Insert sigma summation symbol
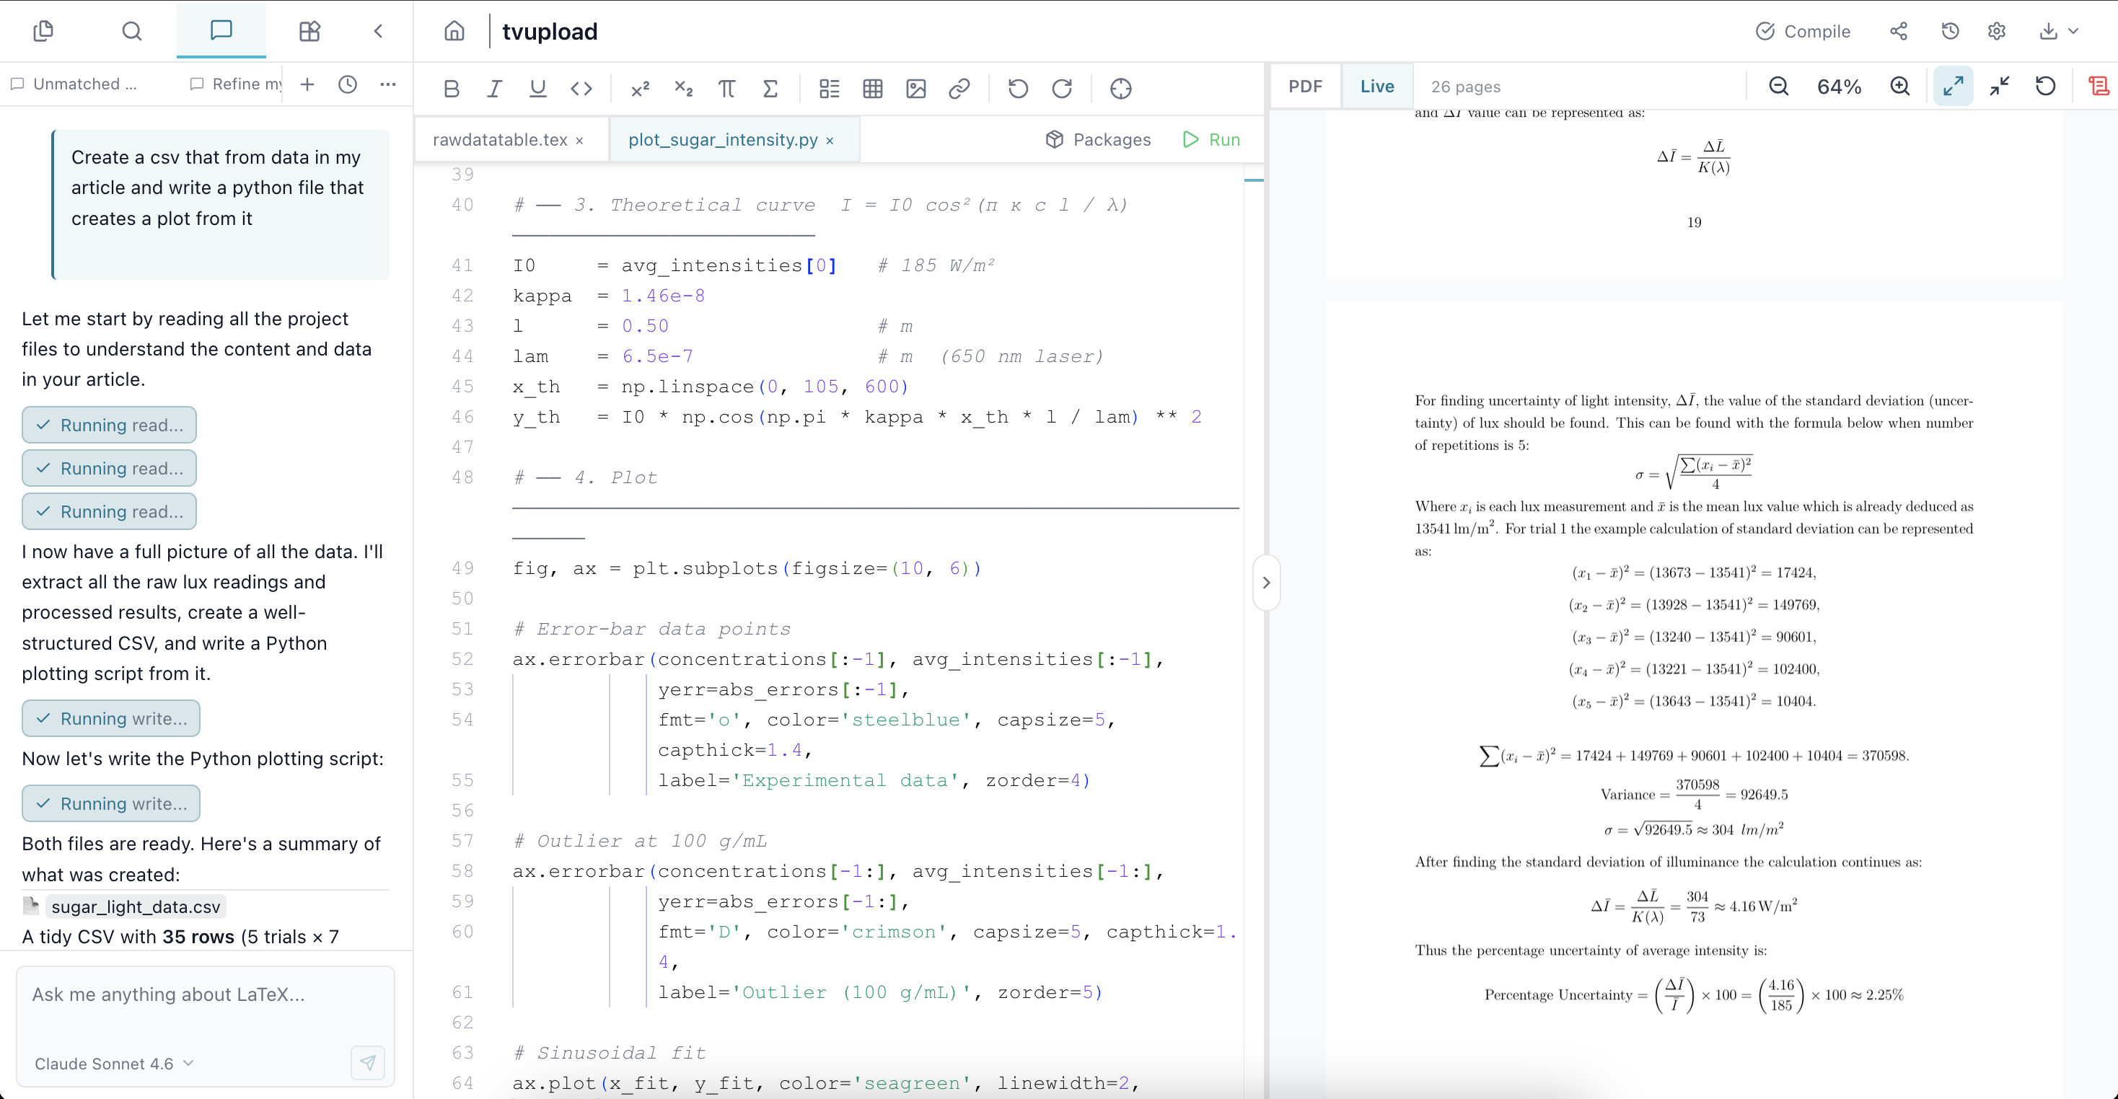Image resolution: width=2118 pixels, height=1099 pixels. pos(770,88)
